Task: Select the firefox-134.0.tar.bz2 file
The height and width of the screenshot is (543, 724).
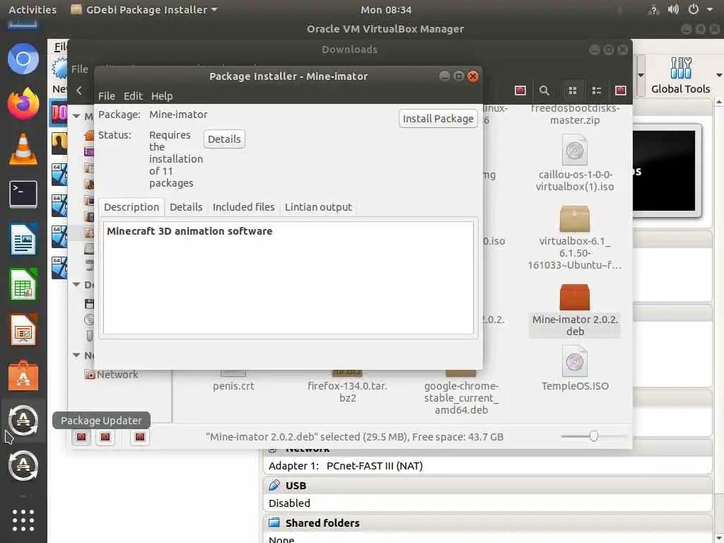Action: (x=347, y=387)
